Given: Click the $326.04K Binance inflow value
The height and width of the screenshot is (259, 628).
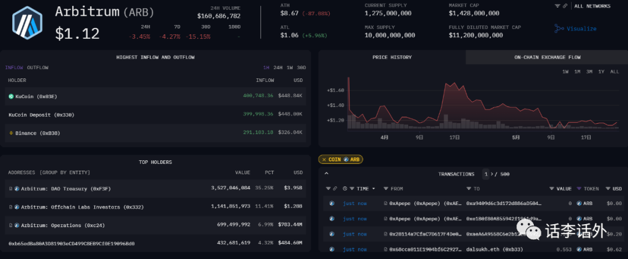Looking at the screenshot, I should (x=291, y=133).
